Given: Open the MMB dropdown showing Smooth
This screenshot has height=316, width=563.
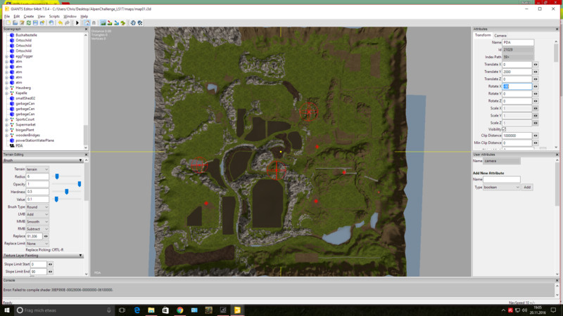Looking at the screenshot, I should [37, 222].
